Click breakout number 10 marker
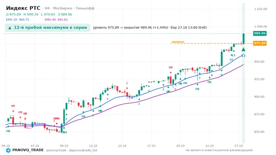This screenshot has width=276, height=155. 231,60
